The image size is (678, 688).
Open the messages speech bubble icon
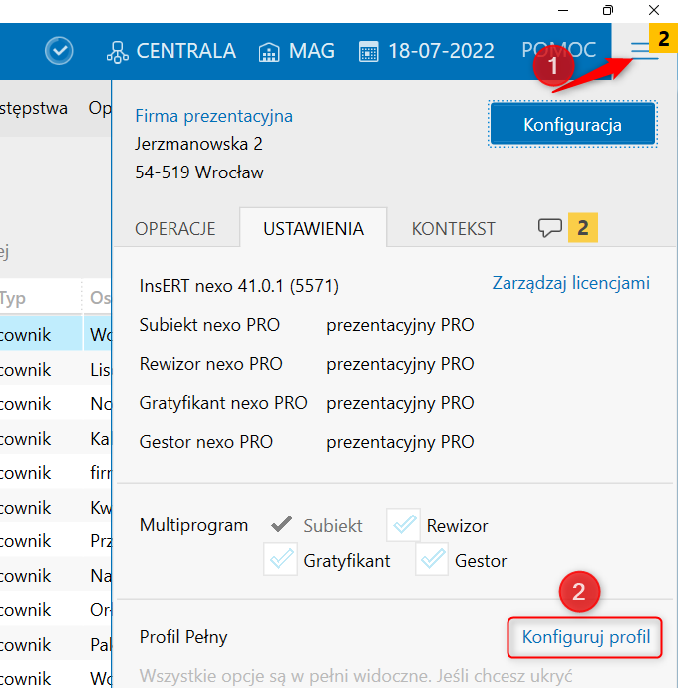pos(549,228)
